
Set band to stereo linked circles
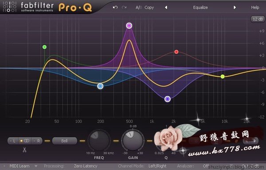(x=25, y=141)
